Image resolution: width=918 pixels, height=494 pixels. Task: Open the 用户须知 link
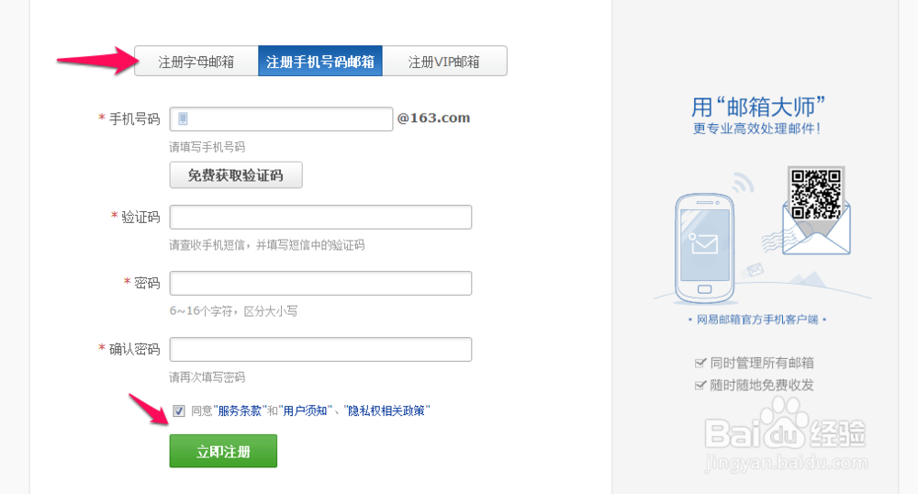305,410
